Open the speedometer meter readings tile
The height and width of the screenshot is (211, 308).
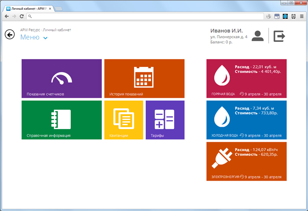point(62,78)
